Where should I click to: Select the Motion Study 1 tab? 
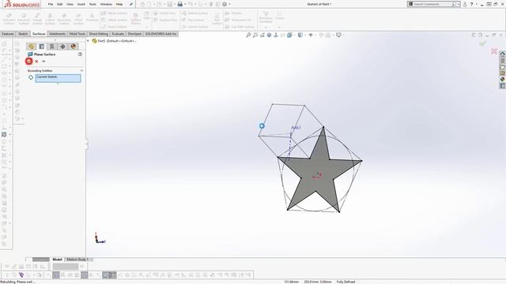77,260
